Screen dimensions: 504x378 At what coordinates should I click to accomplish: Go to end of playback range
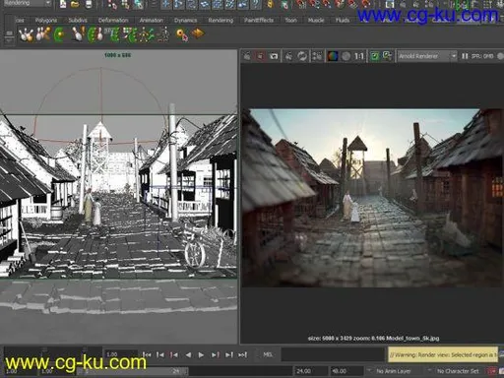(242, 355)
